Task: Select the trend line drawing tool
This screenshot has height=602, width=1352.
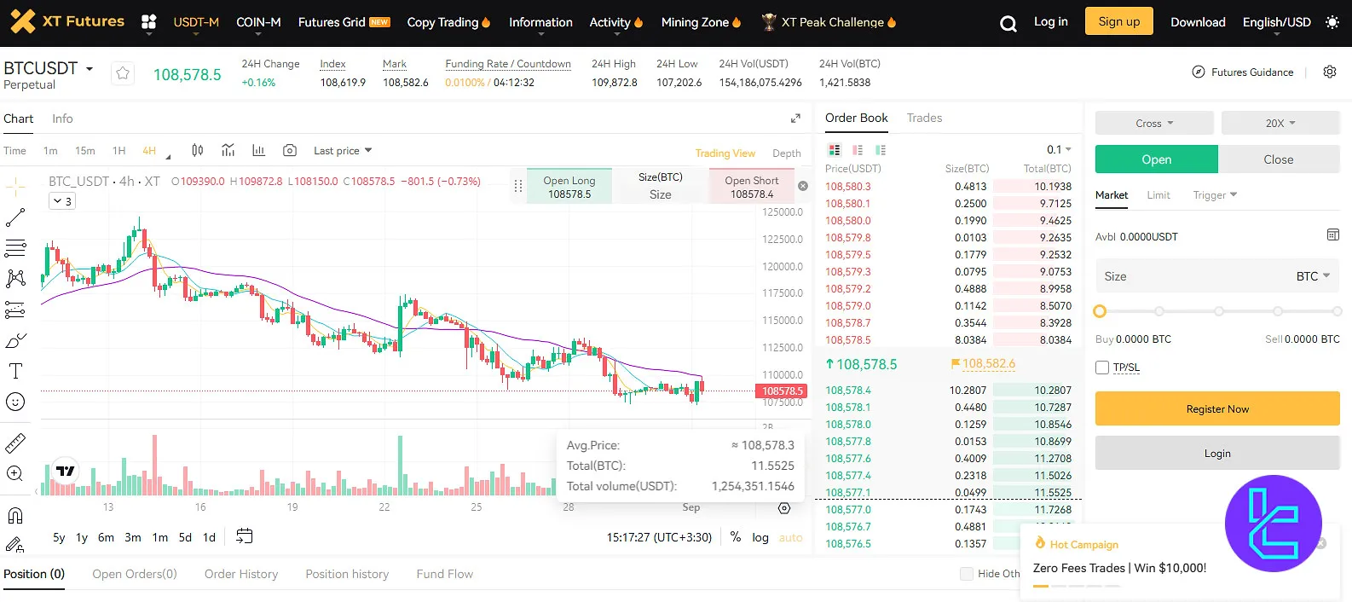Action: tap(15, 217)
